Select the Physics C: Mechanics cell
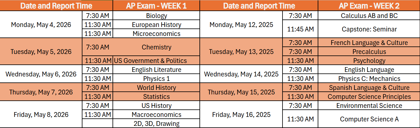Viewport: 420px width, 128px height. point(369,79)
